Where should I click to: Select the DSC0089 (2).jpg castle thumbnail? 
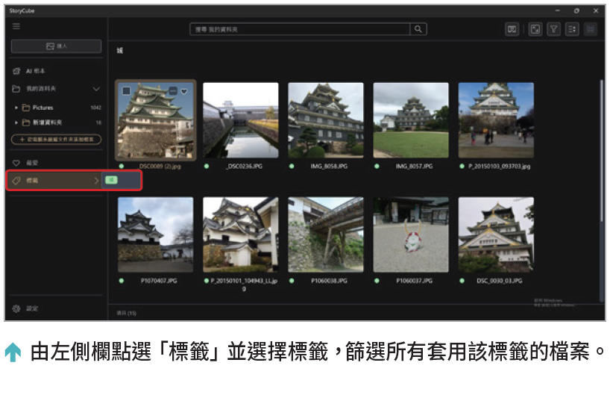pos(156,120)
